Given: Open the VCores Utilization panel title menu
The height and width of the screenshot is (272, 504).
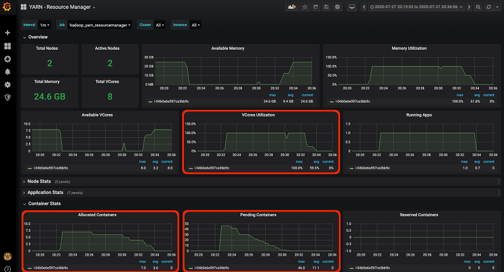Looking at the screenshot, I should pos(258,115).
